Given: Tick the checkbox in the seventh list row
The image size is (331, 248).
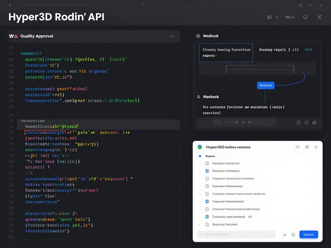Looking at the screenshot, I should point(207,209).
